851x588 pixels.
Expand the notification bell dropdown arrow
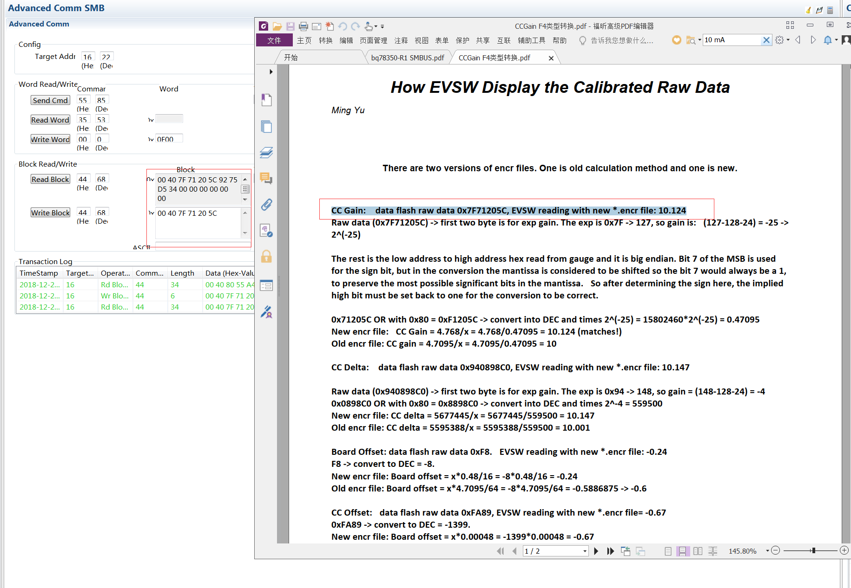click(x=836, y=40)
